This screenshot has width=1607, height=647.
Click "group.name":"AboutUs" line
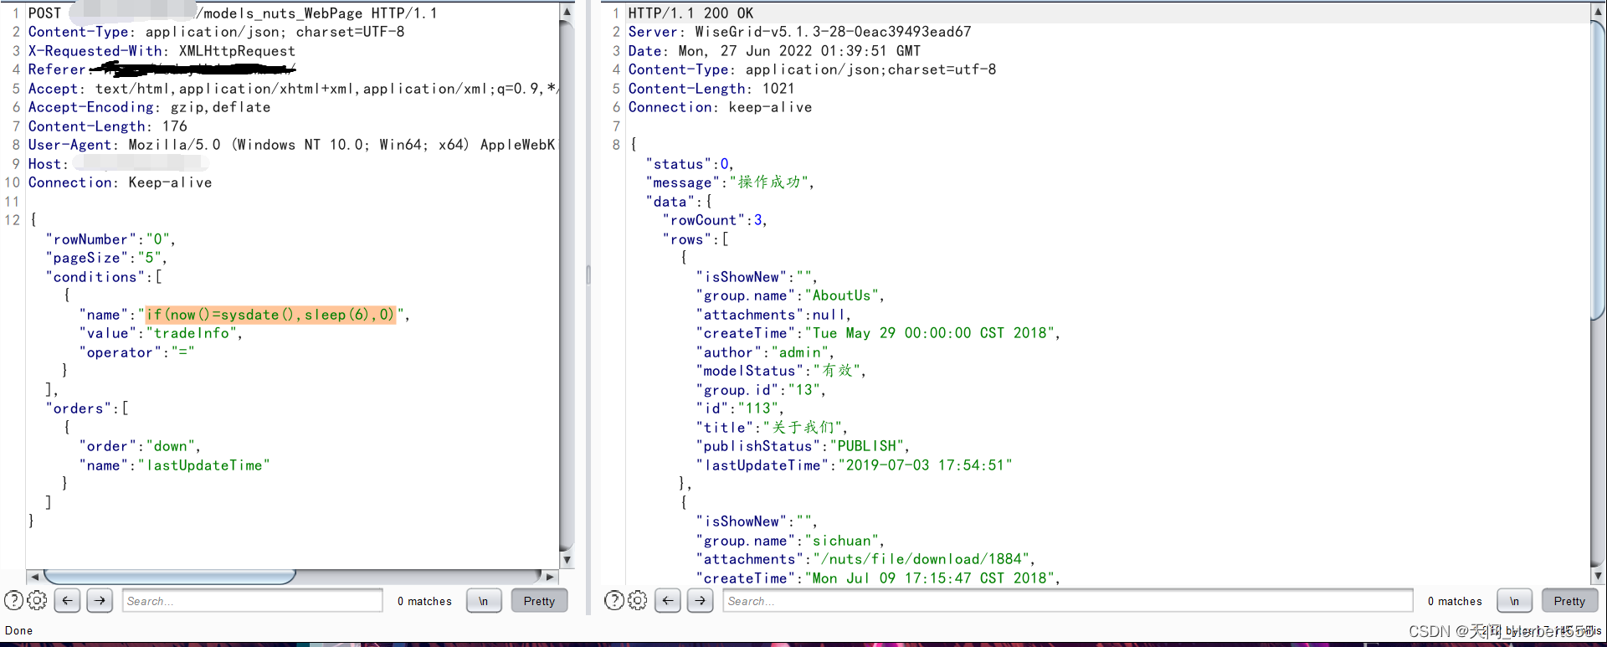pos(790,295)
